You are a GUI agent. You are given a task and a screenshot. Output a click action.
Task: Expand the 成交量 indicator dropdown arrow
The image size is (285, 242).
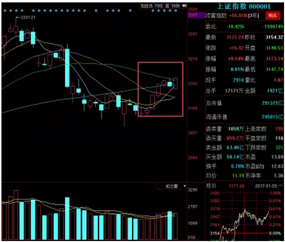[x=185, y=186]
